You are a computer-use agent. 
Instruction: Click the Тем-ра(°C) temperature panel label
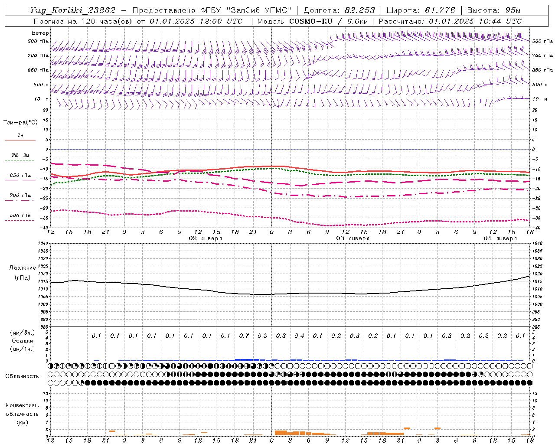(20, 123)
